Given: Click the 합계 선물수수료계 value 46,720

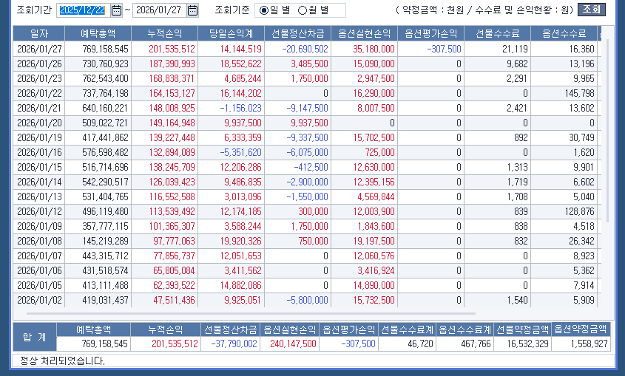Looking at the screenshot, I should pos(421,343).
